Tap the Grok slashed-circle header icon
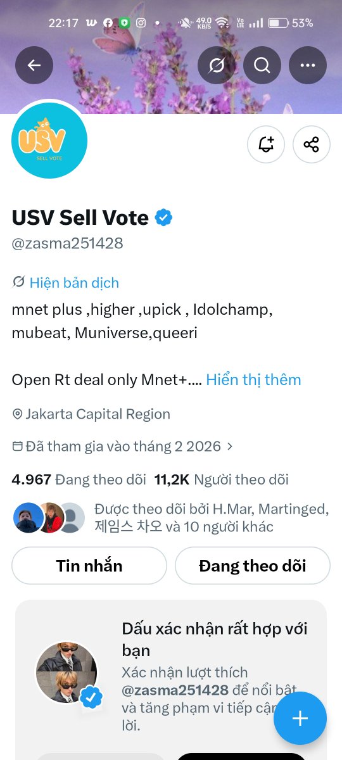The image size is (342, 760). pos(217,65)
